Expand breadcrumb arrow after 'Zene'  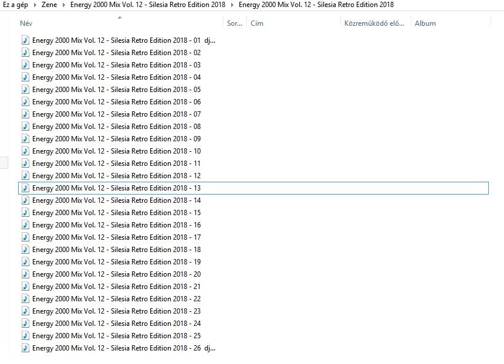[63, 5]
